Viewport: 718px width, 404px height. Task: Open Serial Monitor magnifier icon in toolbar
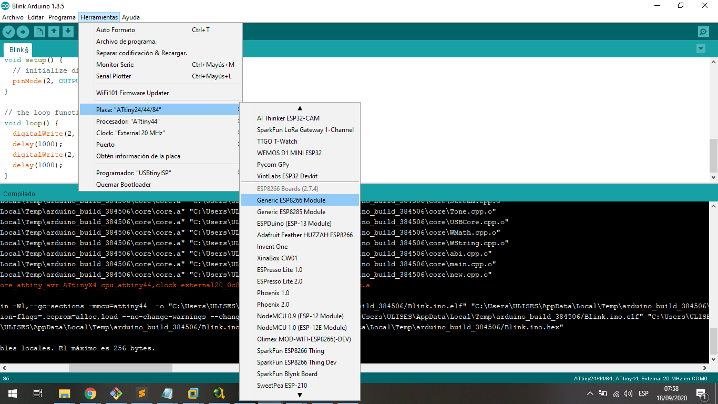pos(703,32)
